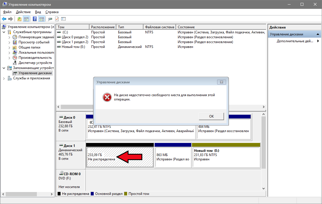Expand the Службы и приложения node
The width and height of the screenshot is (322, 204).
click(x=4, y=78)
